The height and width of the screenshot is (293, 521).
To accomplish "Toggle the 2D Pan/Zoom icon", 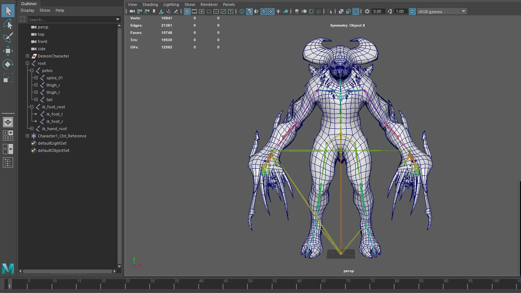I will [x=169, y=11].
